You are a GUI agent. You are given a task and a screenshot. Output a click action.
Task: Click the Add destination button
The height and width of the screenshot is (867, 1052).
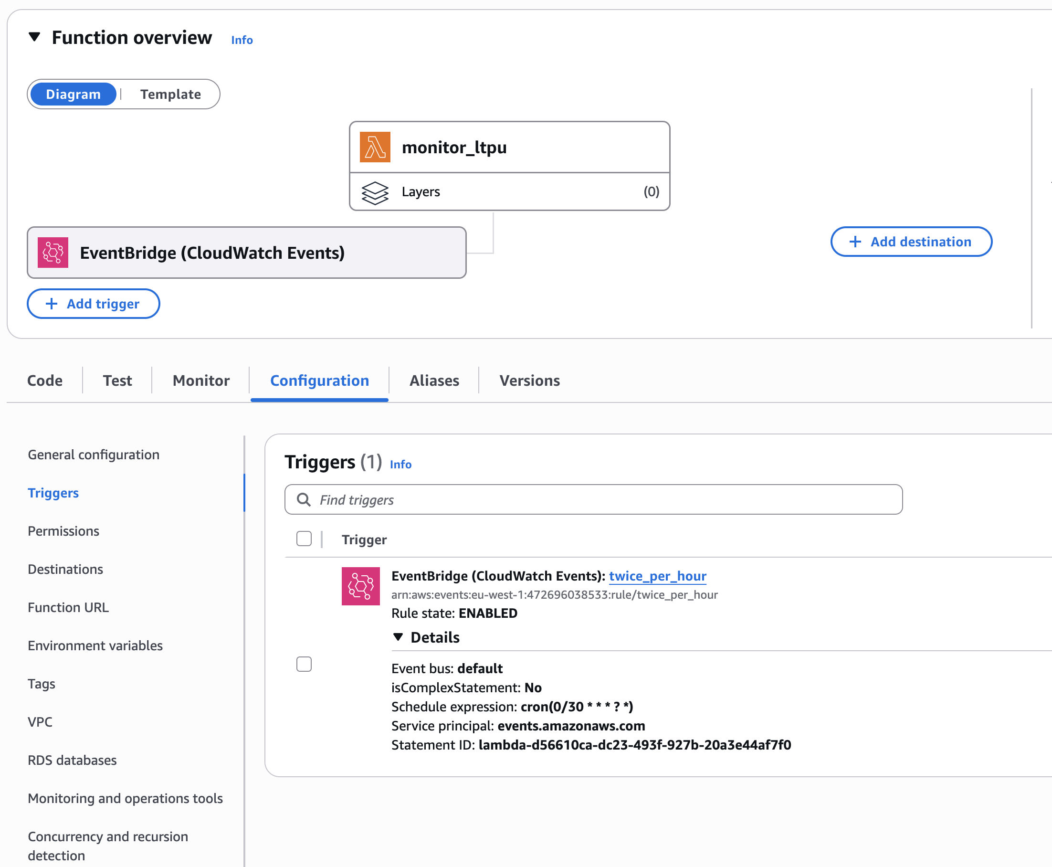pos(911,242)
